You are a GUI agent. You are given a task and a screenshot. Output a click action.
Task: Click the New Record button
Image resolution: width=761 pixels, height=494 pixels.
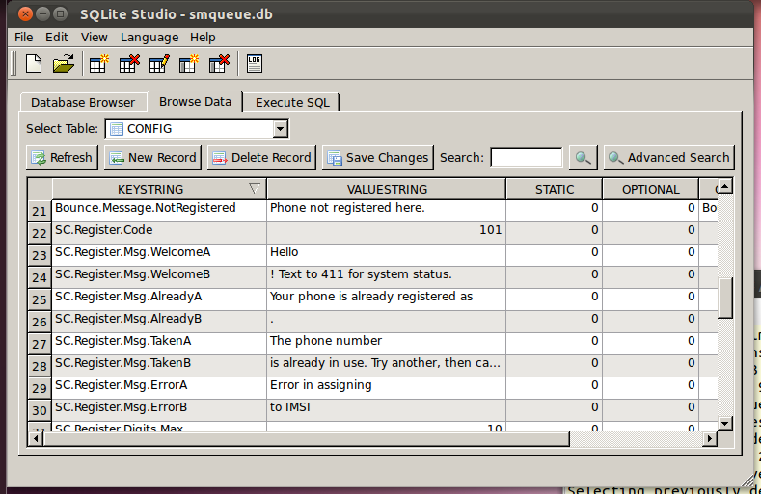pos(152,158)
